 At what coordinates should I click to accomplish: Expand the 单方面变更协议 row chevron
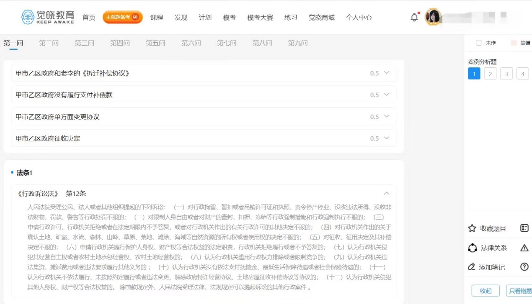(387, 116)
